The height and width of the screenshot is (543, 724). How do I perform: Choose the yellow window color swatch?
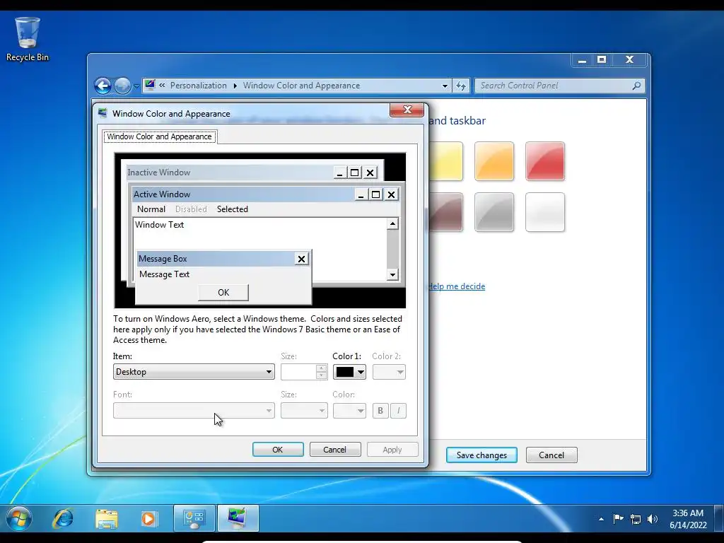(445, 161)
